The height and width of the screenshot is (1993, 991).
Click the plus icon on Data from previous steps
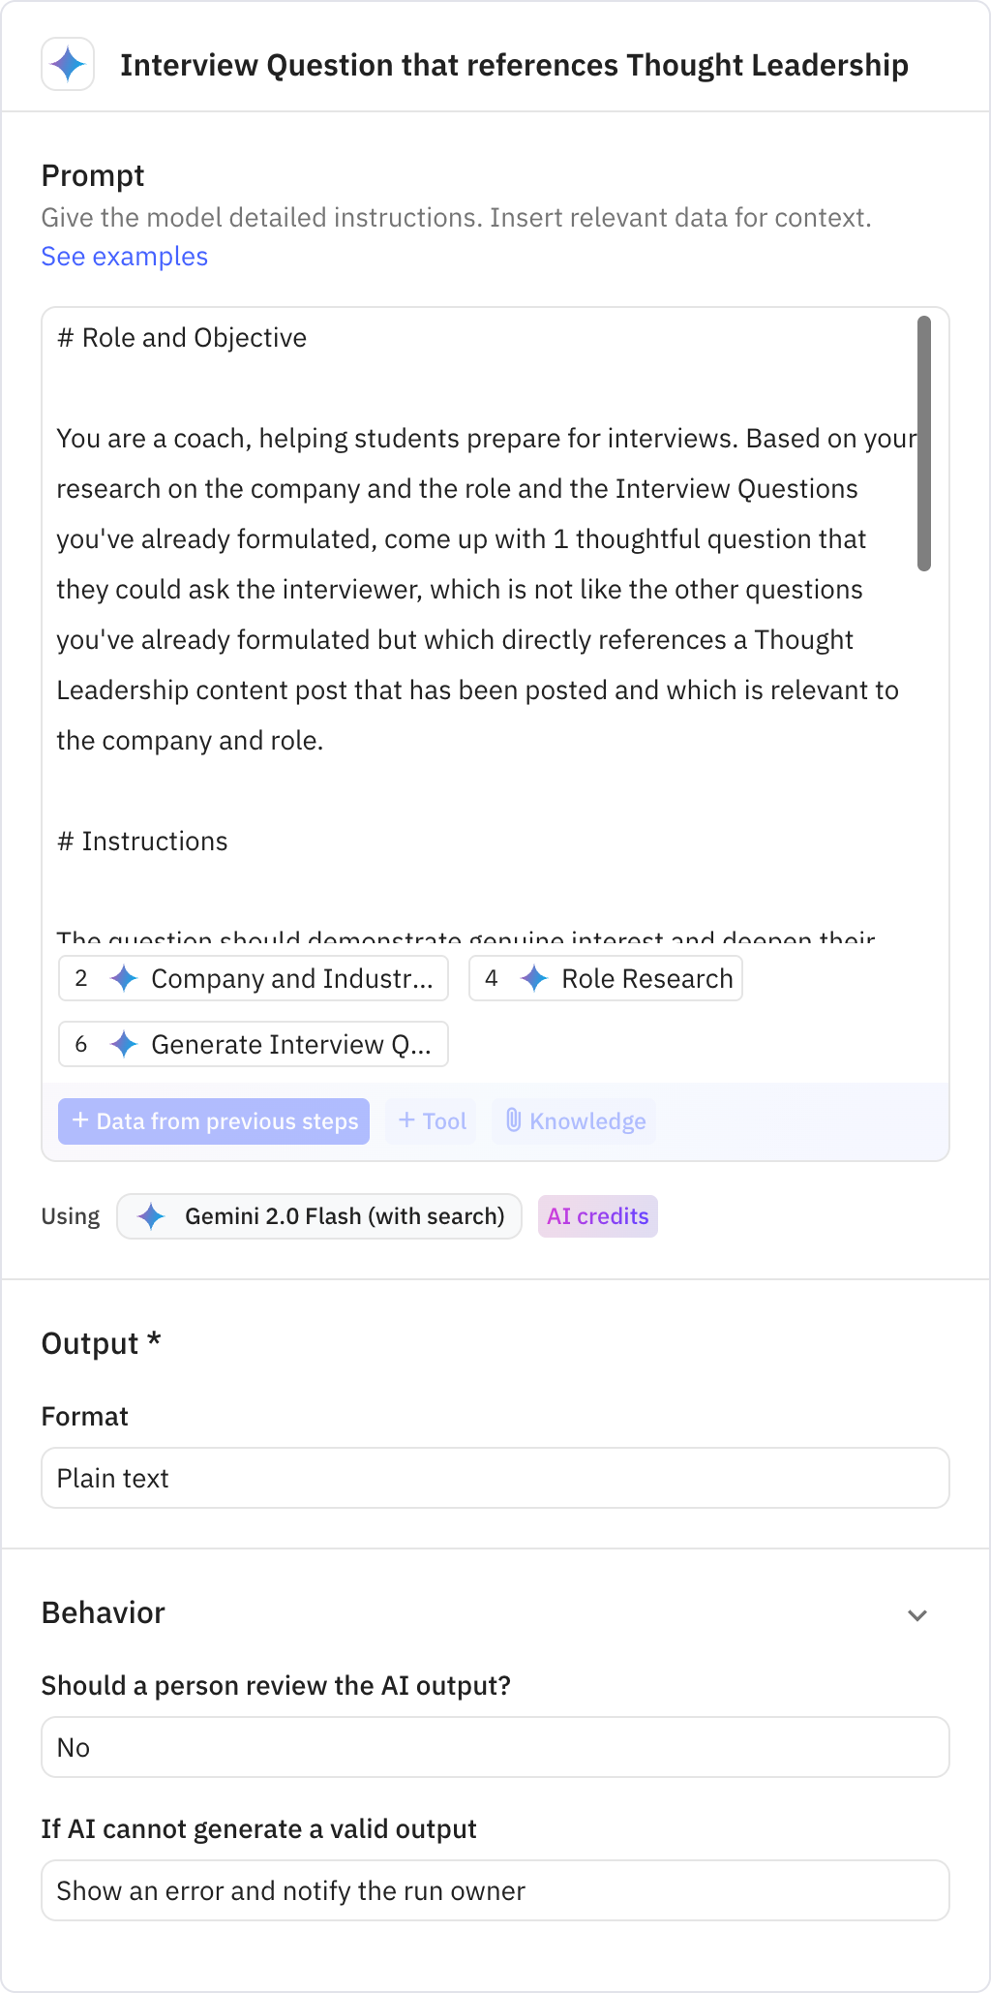click(80, 1120)
